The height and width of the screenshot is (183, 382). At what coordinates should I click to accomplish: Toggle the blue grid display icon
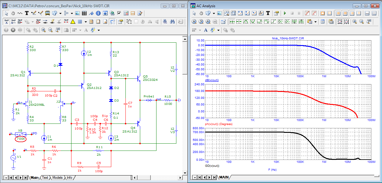tap(80, 22)
